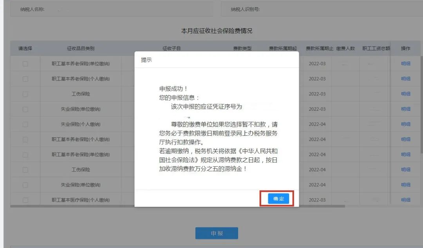This screenshot has width=423, height=248.
Task: Click the 纳税人识别号 field
Action: coord(322,9)
